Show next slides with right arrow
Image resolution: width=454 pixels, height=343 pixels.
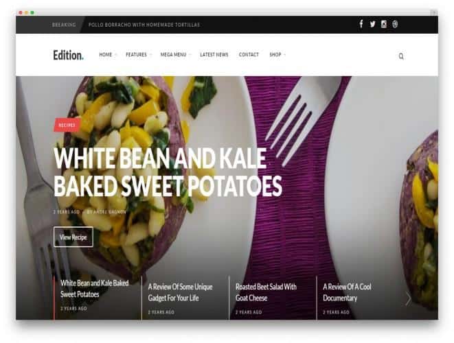coord(408,298)
